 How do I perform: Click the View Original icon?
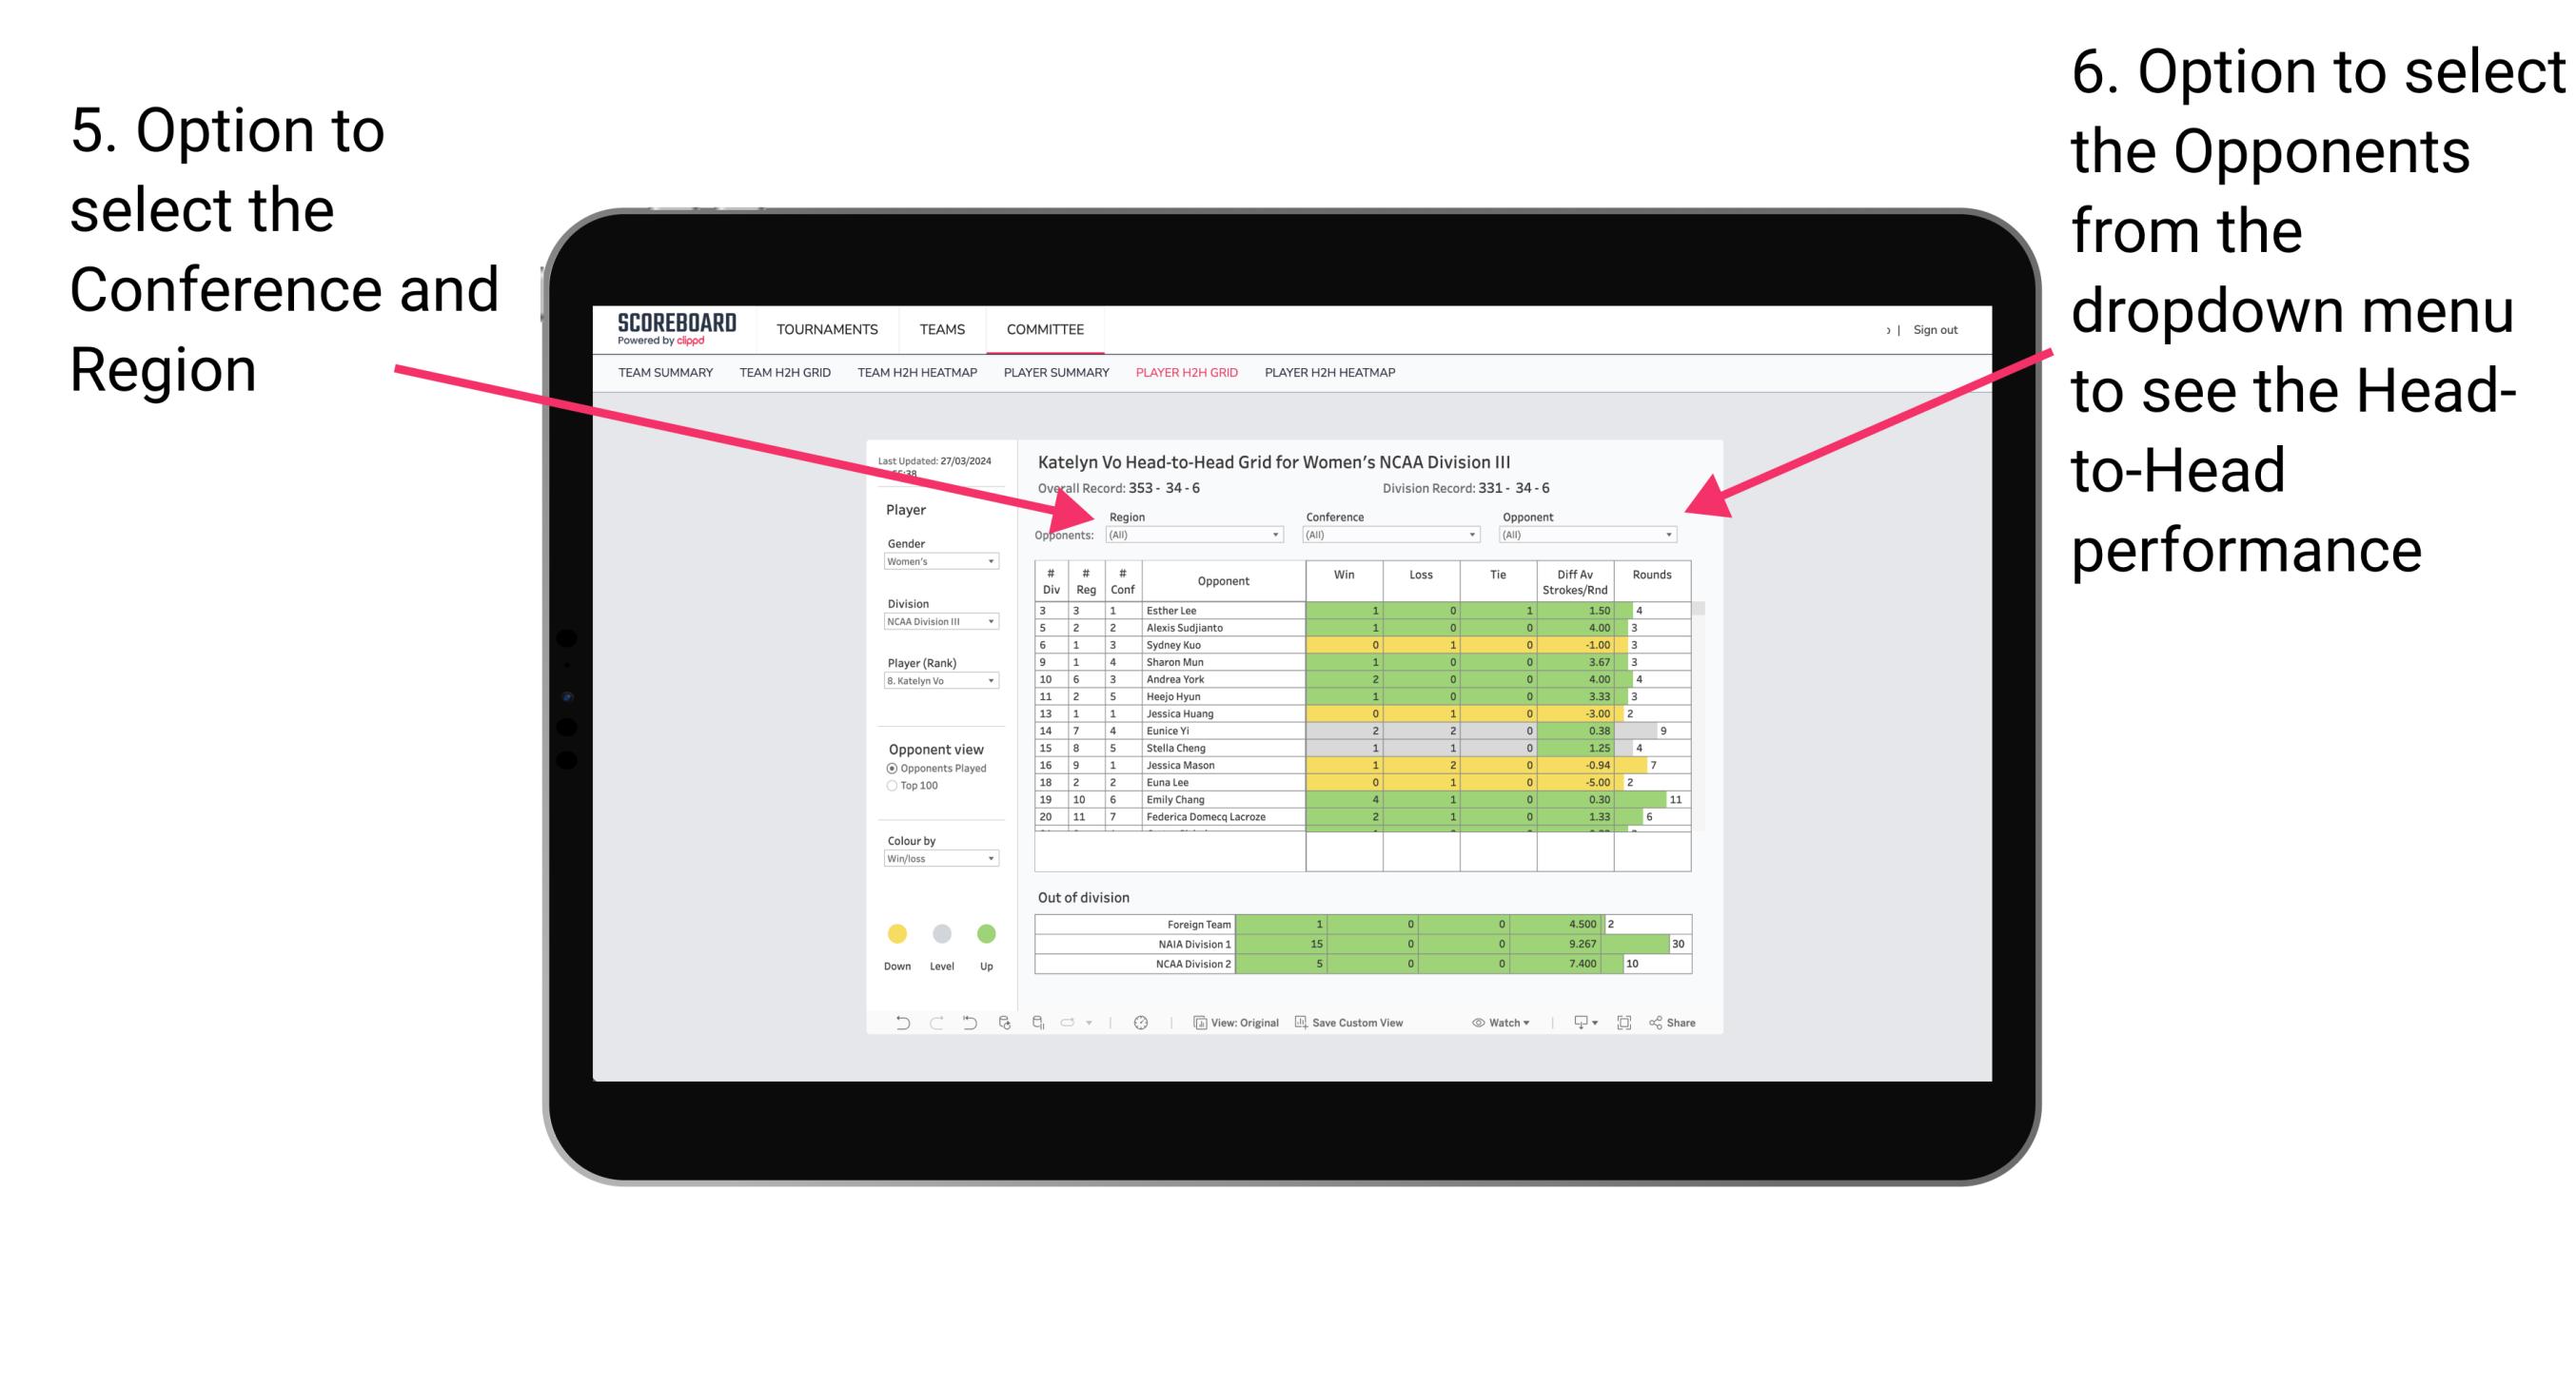[1195, 1025]
